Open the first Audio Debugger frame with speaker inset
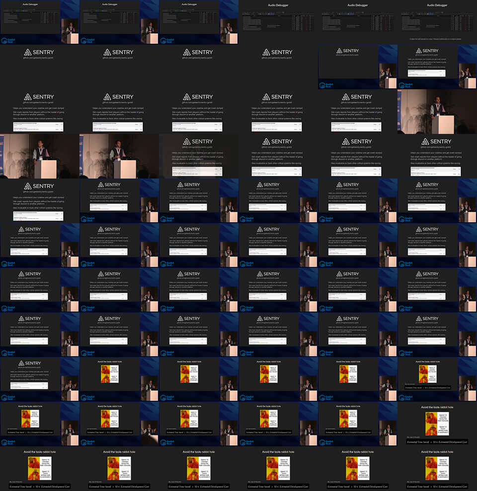Viewport: 477px width, 491px height. point(40,22)
